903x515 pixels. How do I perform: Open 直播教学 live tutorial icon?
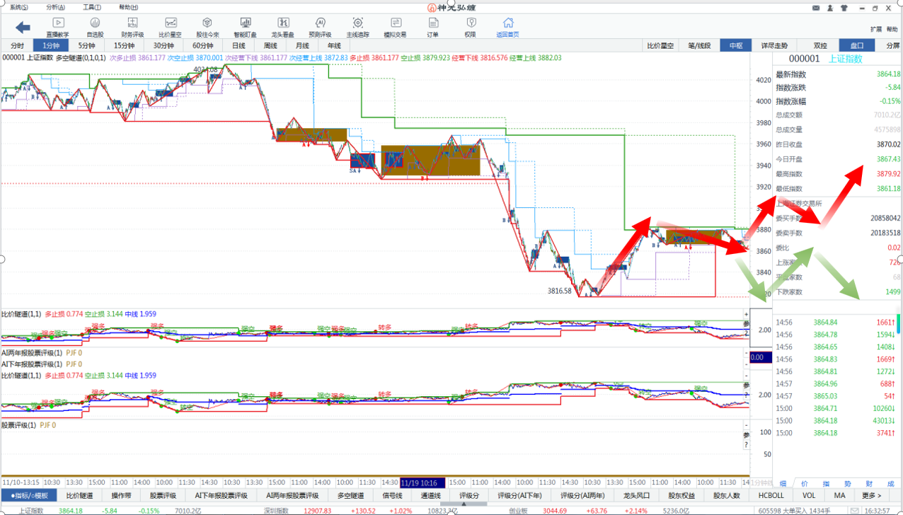pos(58,27)
